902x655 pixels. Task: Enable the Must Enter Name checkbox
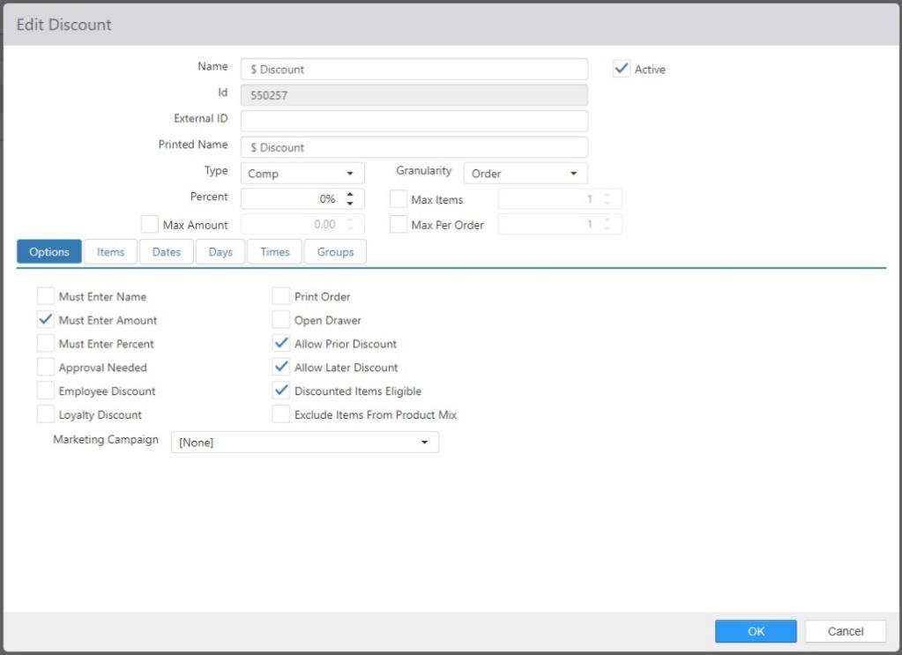[x=46, y=295]
